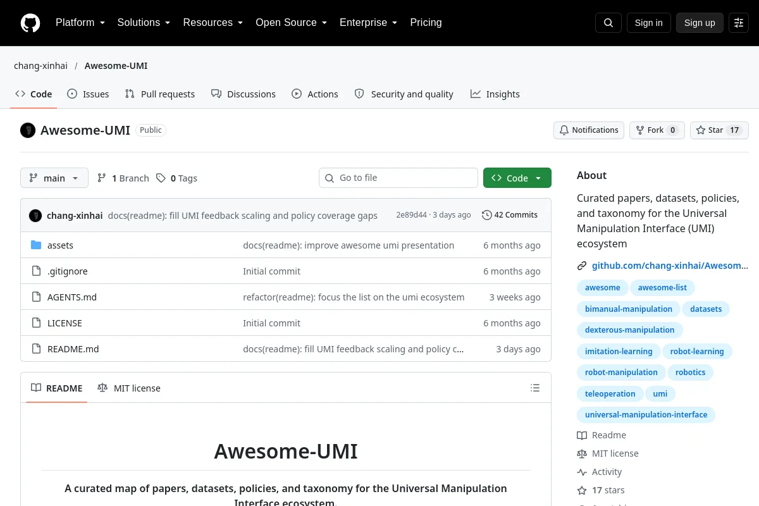Star the Awesome-UMI repository
Viewport: 759px width, 506px height.
(x=719, y=130)
